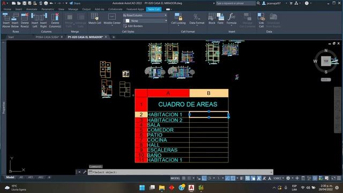Open the status bar customization menu
343x193 pixels.
(x=339, y=179)
